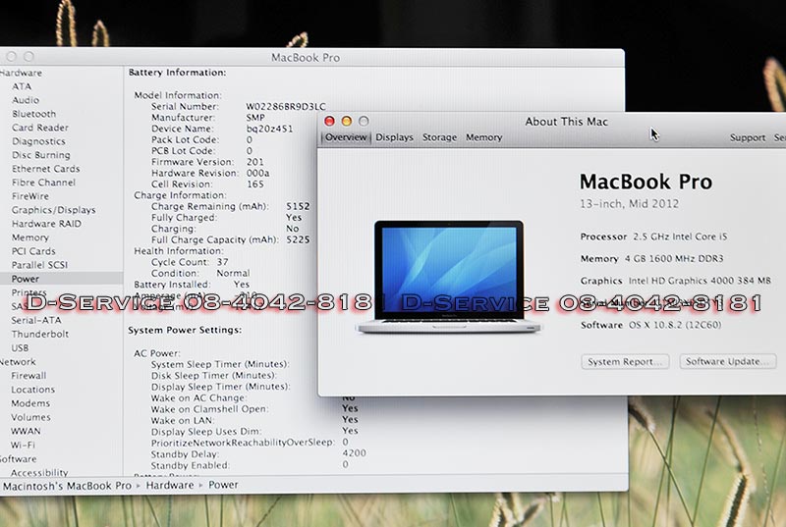Select Memory in the system report sidebar
Screen dimensions: 786x527
[x=30, y=237]
